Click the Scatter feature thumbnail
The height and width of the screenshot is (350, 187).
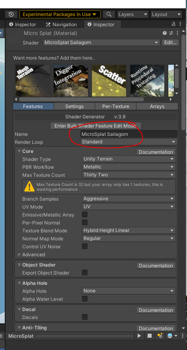[109, 80]
